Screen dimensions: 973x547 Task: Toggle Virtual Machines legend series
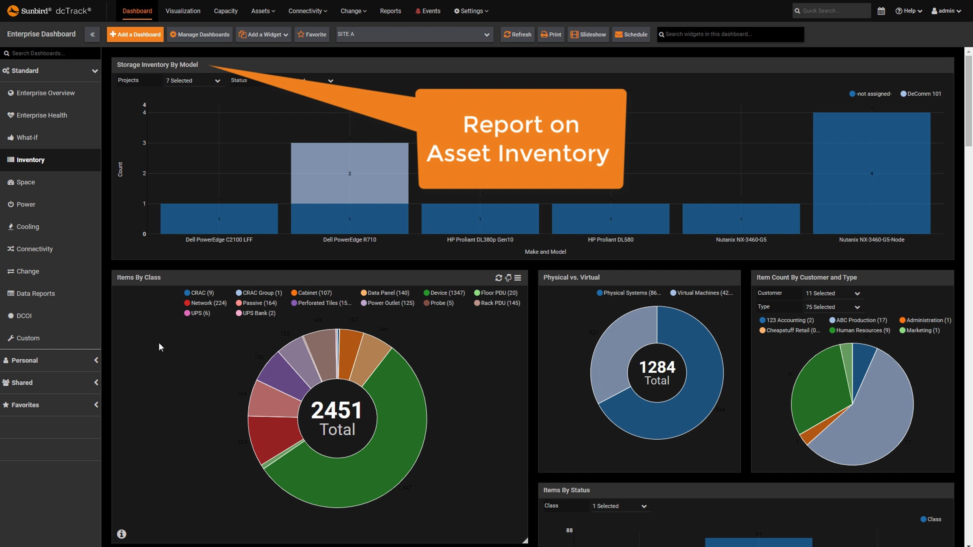pos(701,293)
